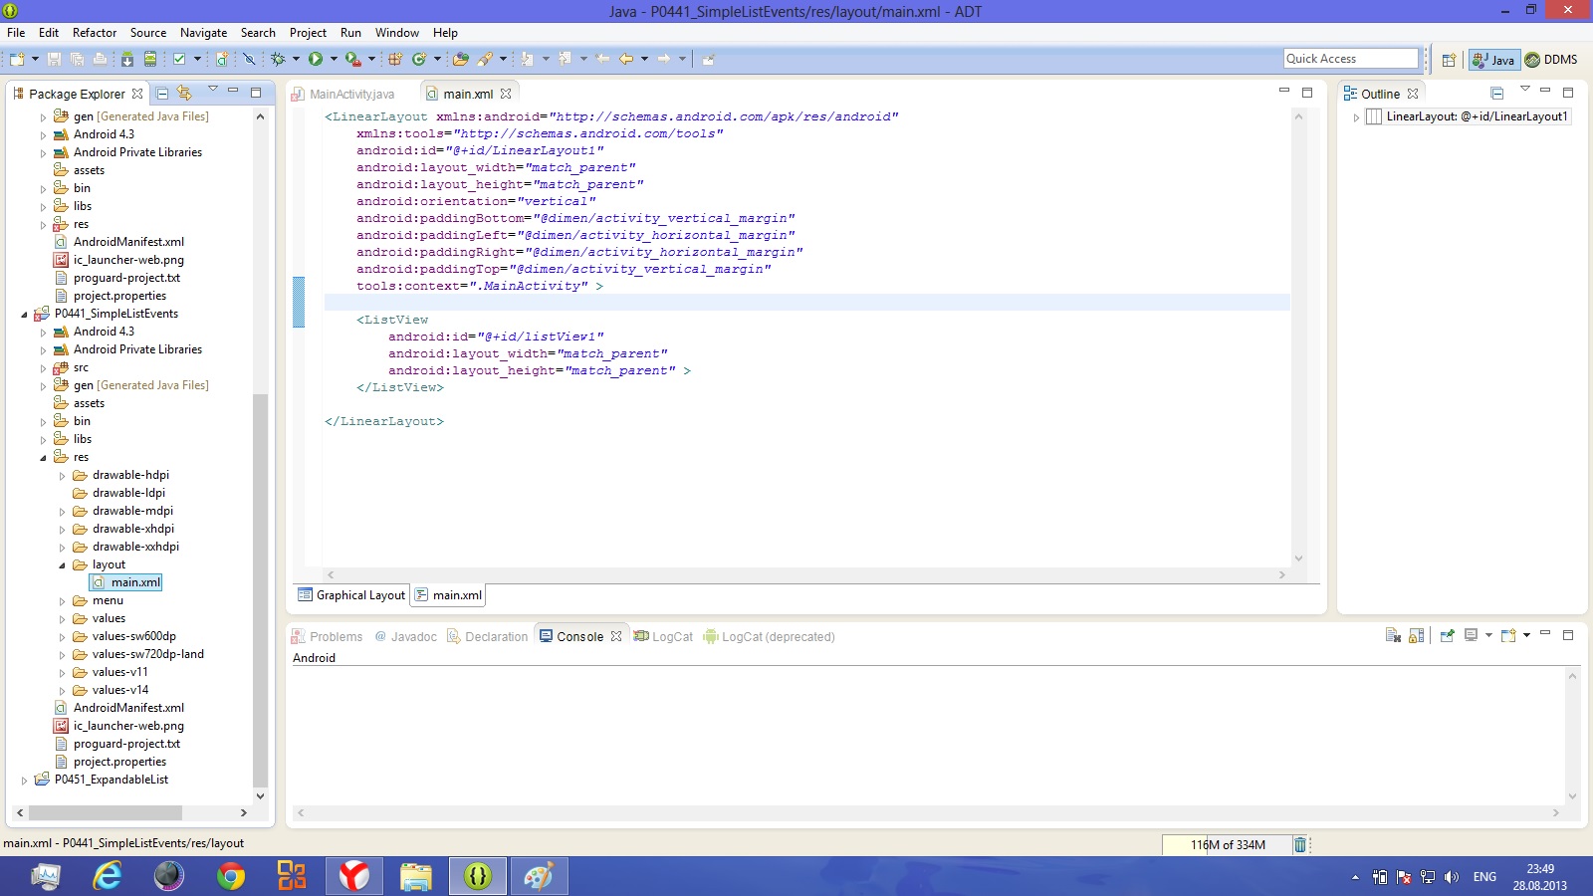Switch to Graphical Layout tab
Screen dimensions: 1593x896
(351, 595)
